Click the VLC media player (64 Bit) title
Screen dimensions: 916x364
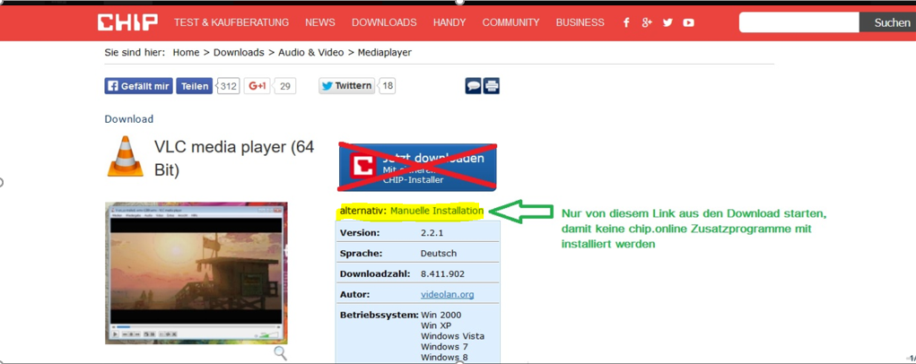point(234,158)
